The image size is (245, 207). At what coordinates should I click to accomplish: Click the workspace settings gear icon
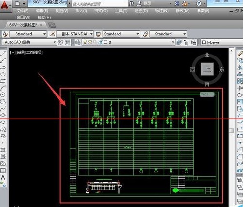tap(60, 42)
